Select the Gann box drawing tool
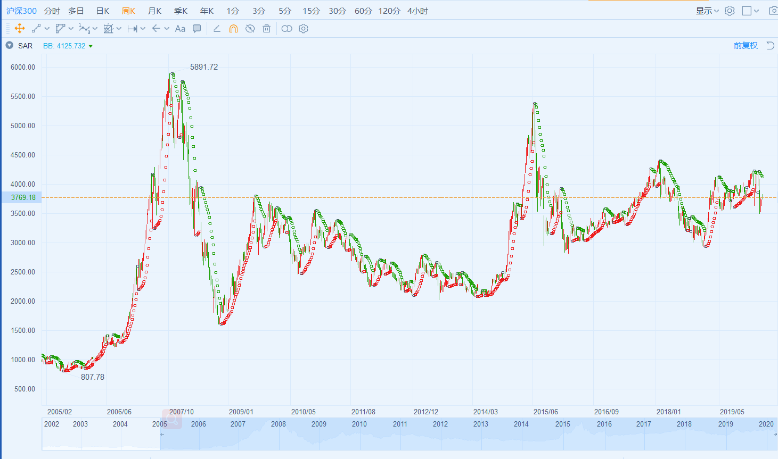778x459 pixels. [x=108, y=29]
